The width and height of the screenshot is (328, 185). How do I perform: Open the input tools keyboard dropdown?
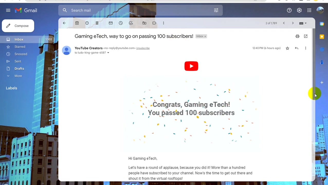click(303, 23)
